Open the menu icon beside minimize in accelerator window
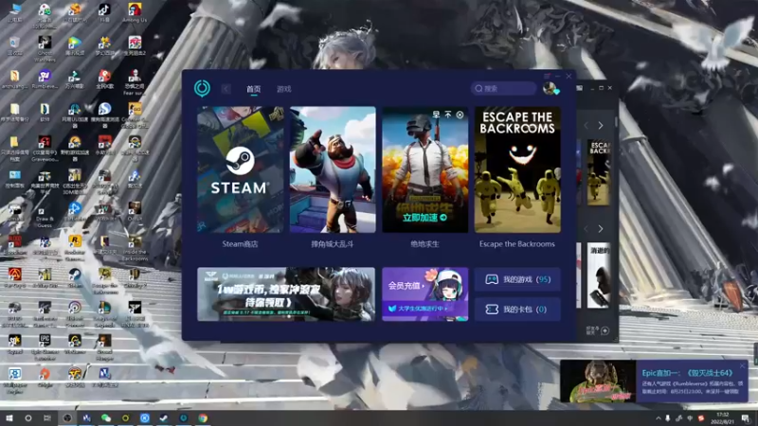 pos(548,77)
